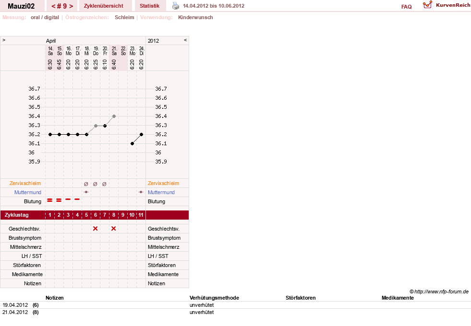This screenshot has width=471, height=326.
Task: Click the 21.04.2012 notes row
Action: click(235, 312)
